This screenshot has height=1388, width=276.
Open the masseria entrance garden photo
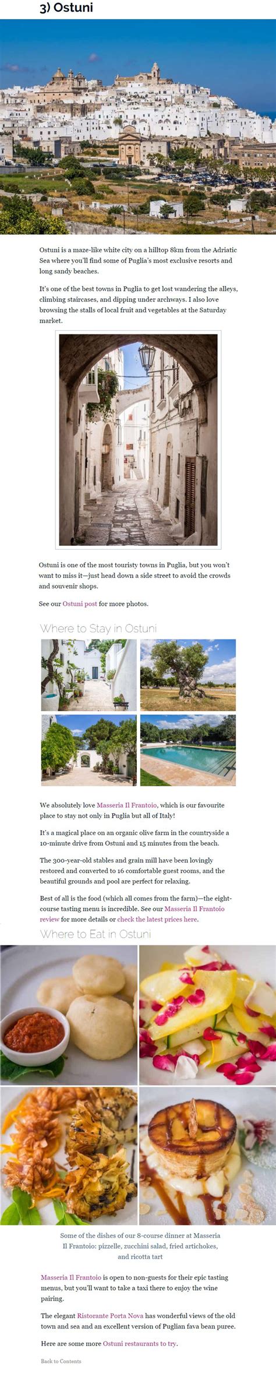coord(89,750)
